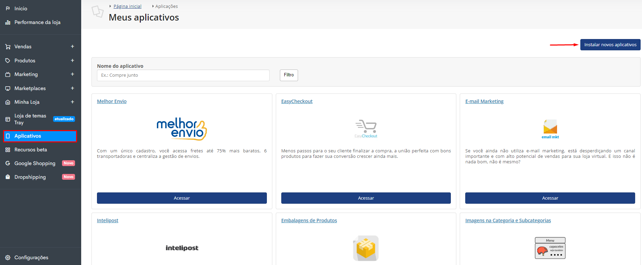Click Instalar novos aplicativos button

(610, 45)
